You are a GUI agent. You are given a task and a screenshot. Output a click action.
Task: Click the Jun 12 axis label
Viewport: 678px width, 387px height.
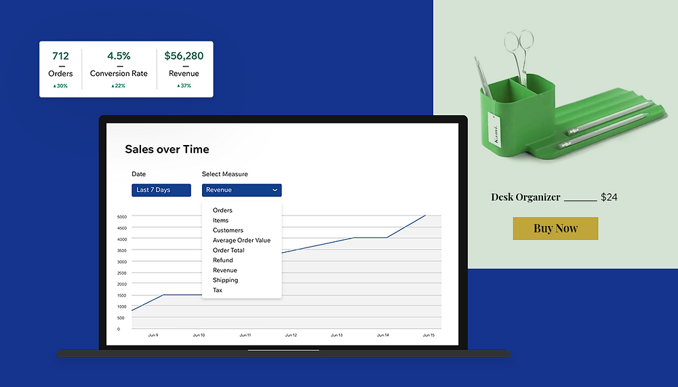(x=291, y=335)
